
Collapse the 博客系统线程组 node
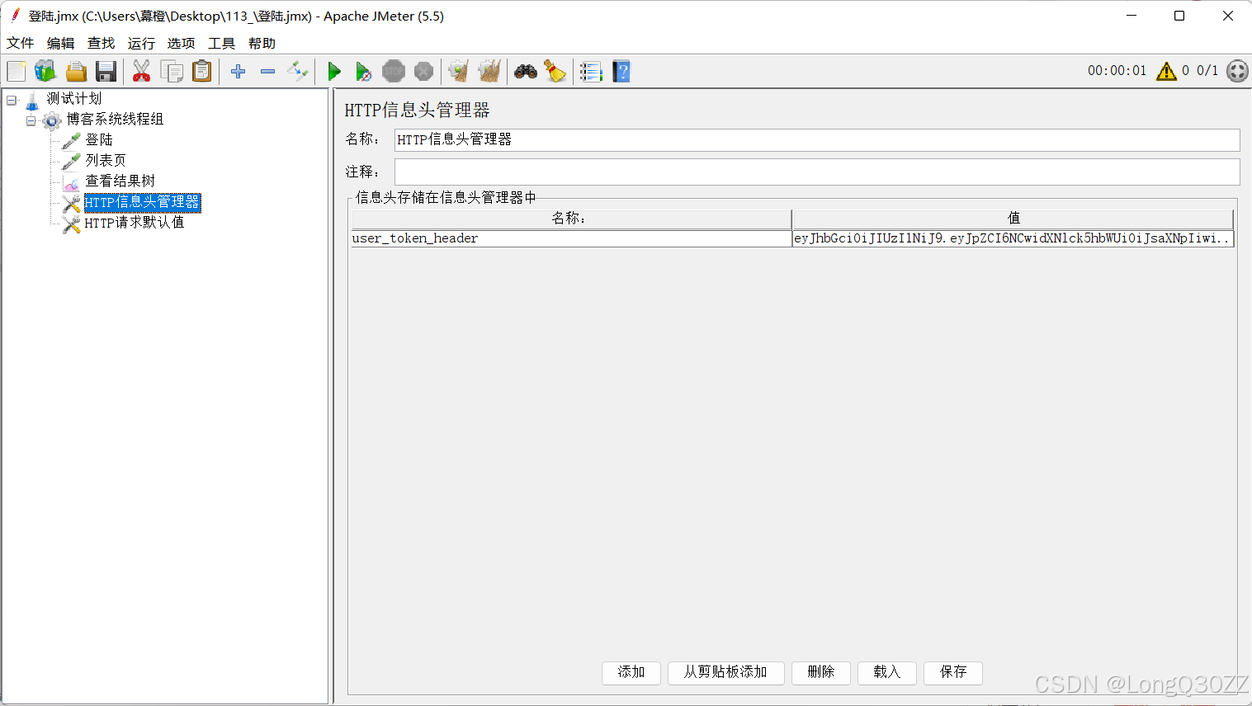click(31, 121)
